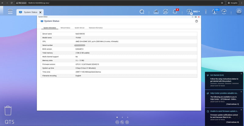Screen dimensions: 244x126
Task: Click the Get Started notification flag icon
Action: pyautogui.click(x=208, y=75)
